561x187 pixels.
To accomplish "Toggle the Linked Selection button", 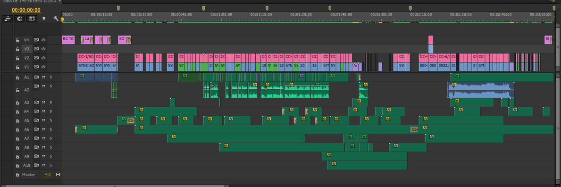I will (32, 18).
